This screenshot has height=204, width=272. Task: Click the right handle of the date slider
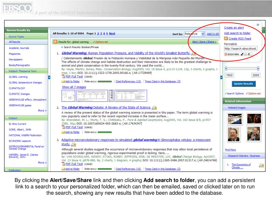pos(258,69)
